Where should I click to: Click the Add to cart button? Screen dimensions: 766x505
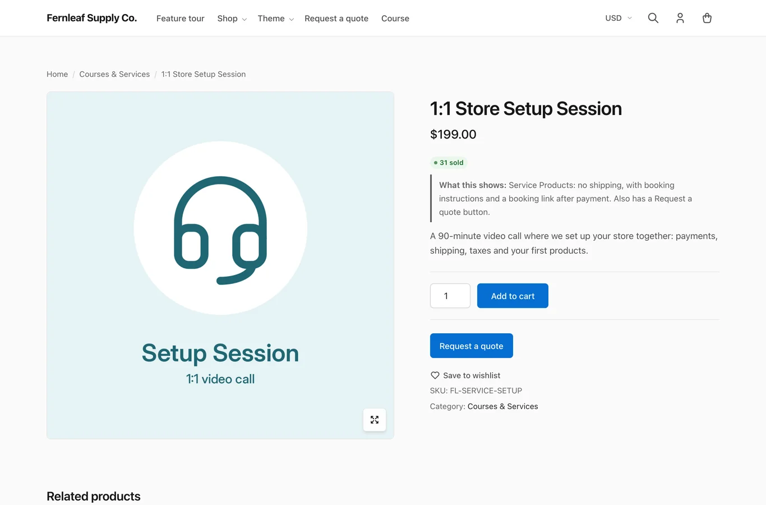513,296
